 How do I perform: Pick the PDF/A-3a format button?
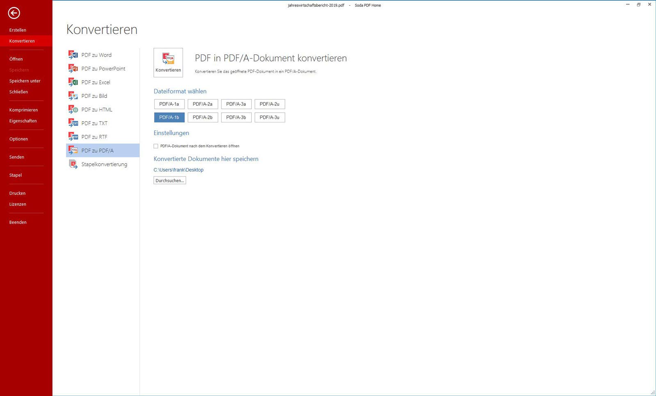236,104
